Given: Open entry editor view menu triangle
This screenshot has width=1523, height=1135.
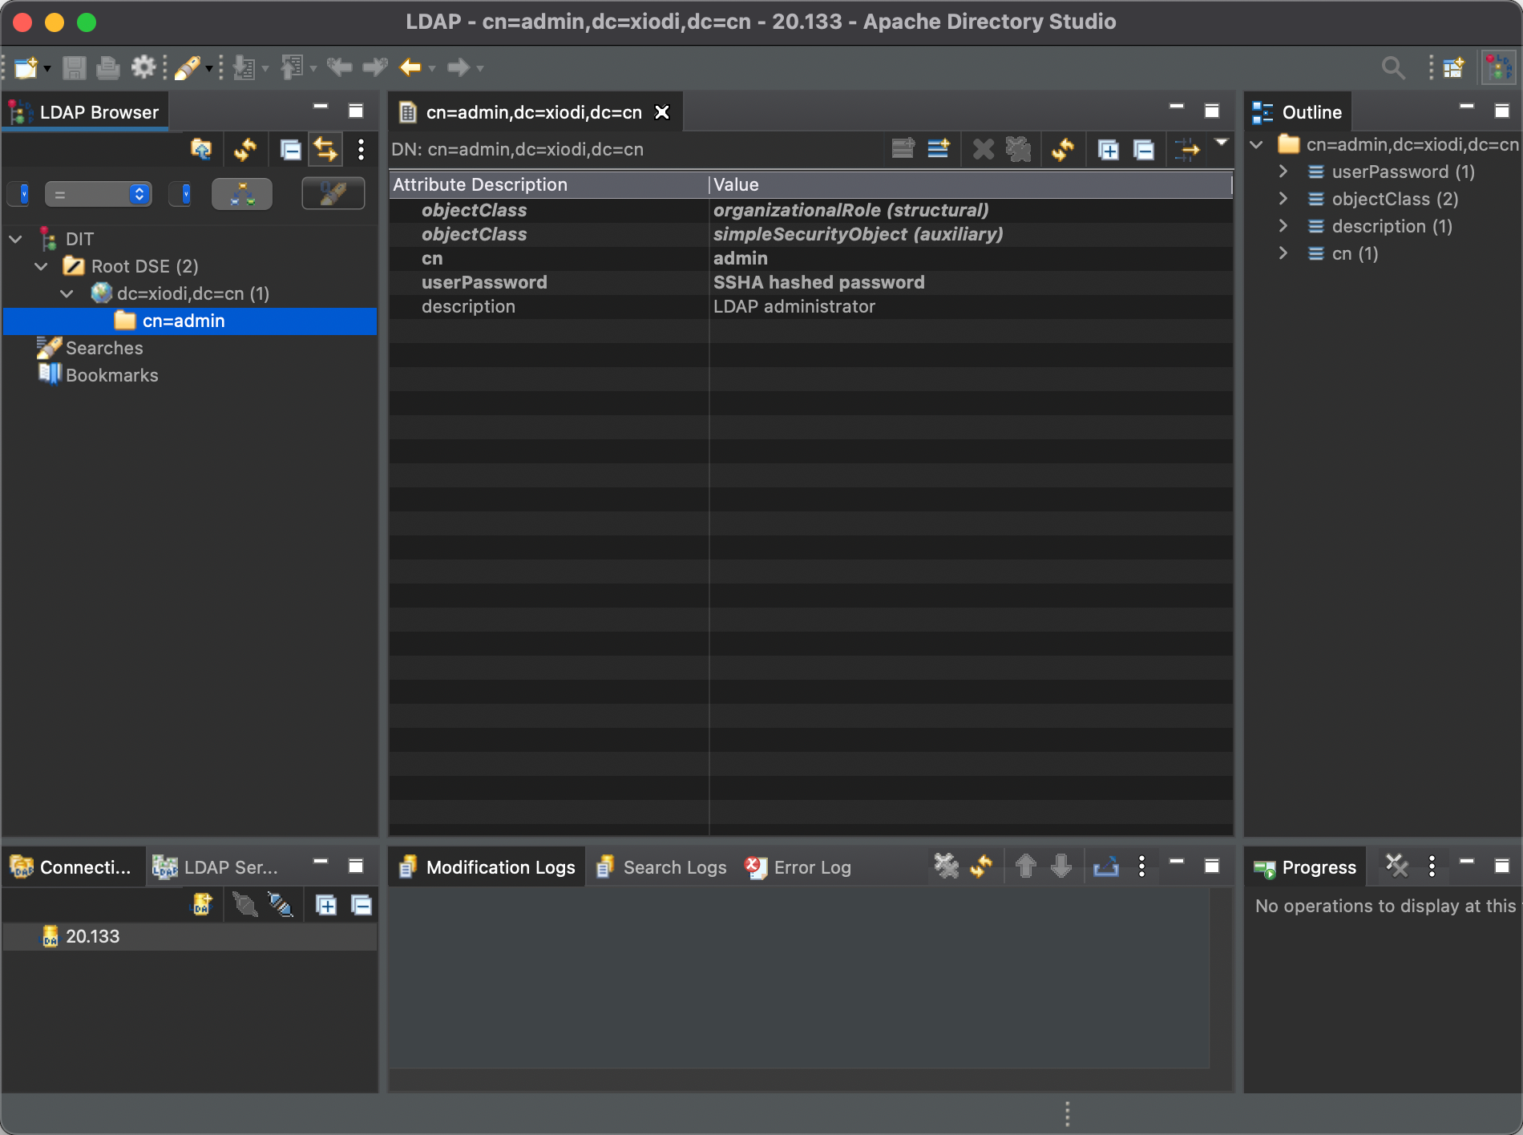Looking at the screenshot, I should 1222,143.
